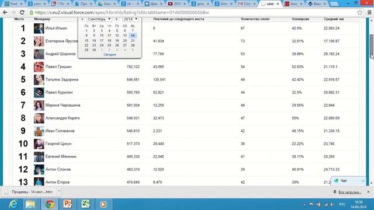Switch to the Вако tab
Image resolution: width=374 pixels, height=210 pixels.
pyautogui.click(x=317, y=4)
